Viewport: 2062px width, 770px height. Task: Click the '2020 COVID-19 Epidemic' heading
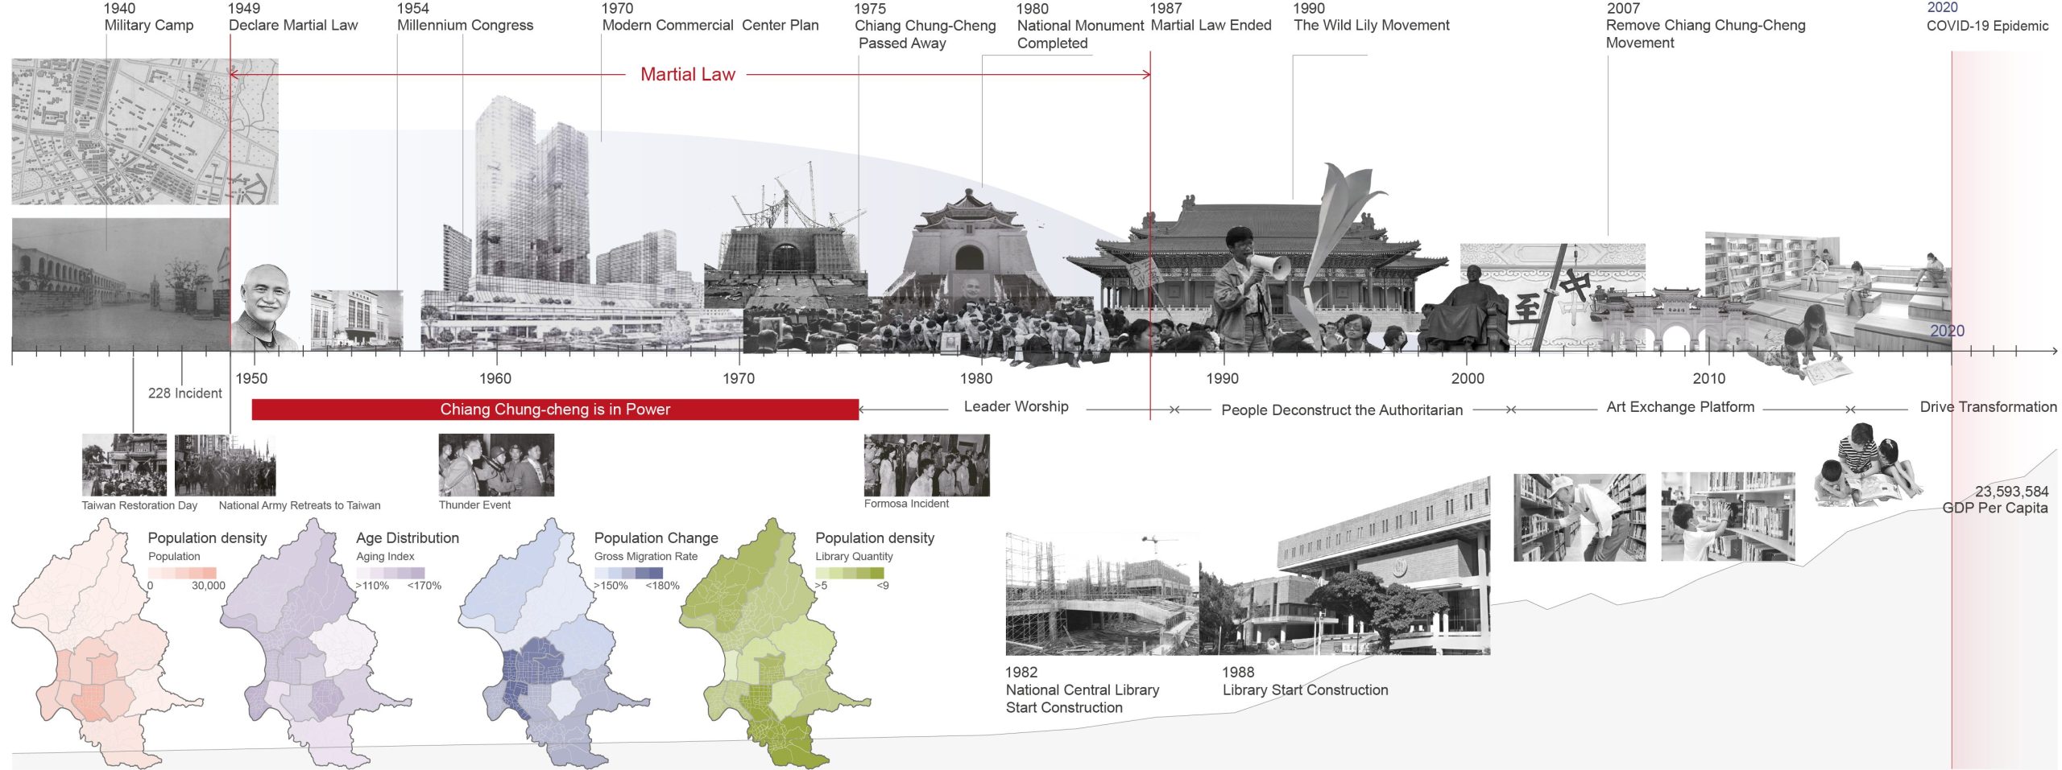pyautogui.click(x=1986, y=18)
